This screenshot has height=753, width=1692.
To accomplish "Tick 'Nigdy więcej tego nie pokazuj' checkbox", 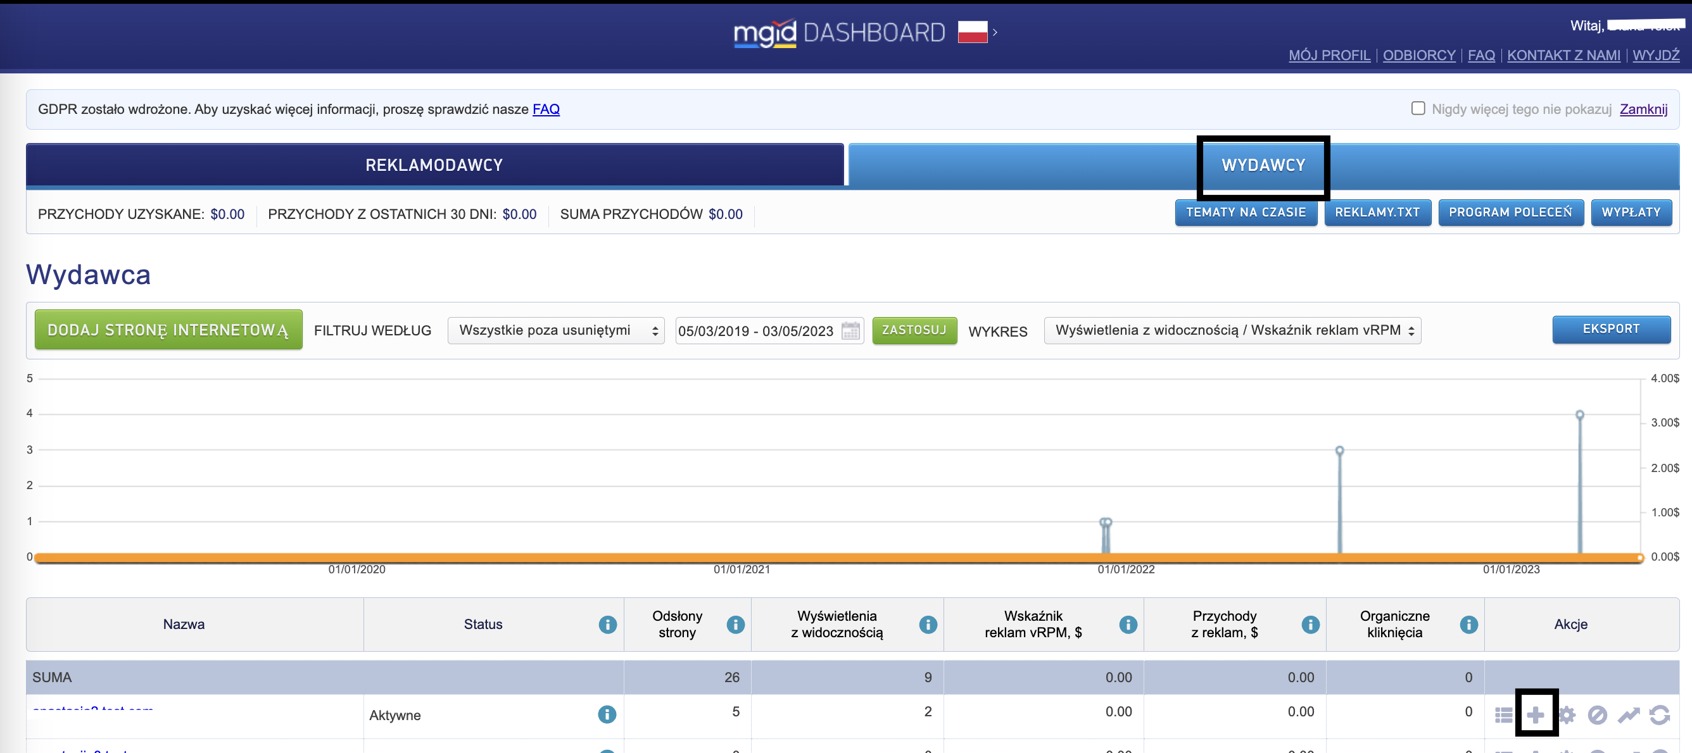I will coord(1418,108).
